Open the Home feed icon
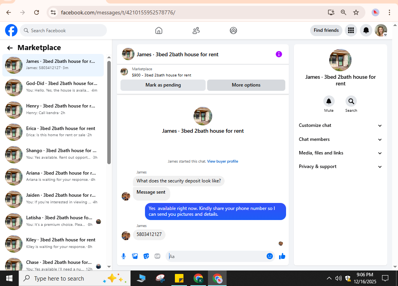The height and width of the screenshot is (286, 398). pos(159,31)
